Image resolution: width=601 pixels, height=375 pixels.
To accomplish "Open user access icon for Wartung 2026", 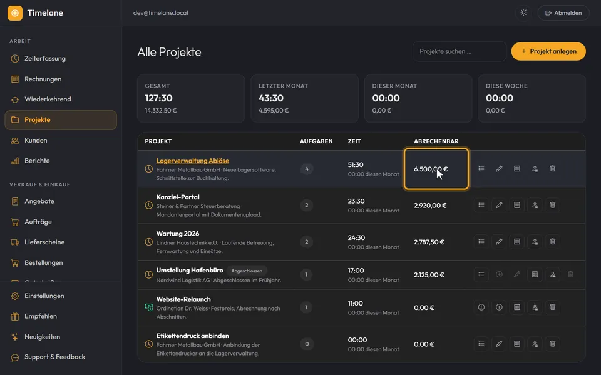I will tap(535, 241).
